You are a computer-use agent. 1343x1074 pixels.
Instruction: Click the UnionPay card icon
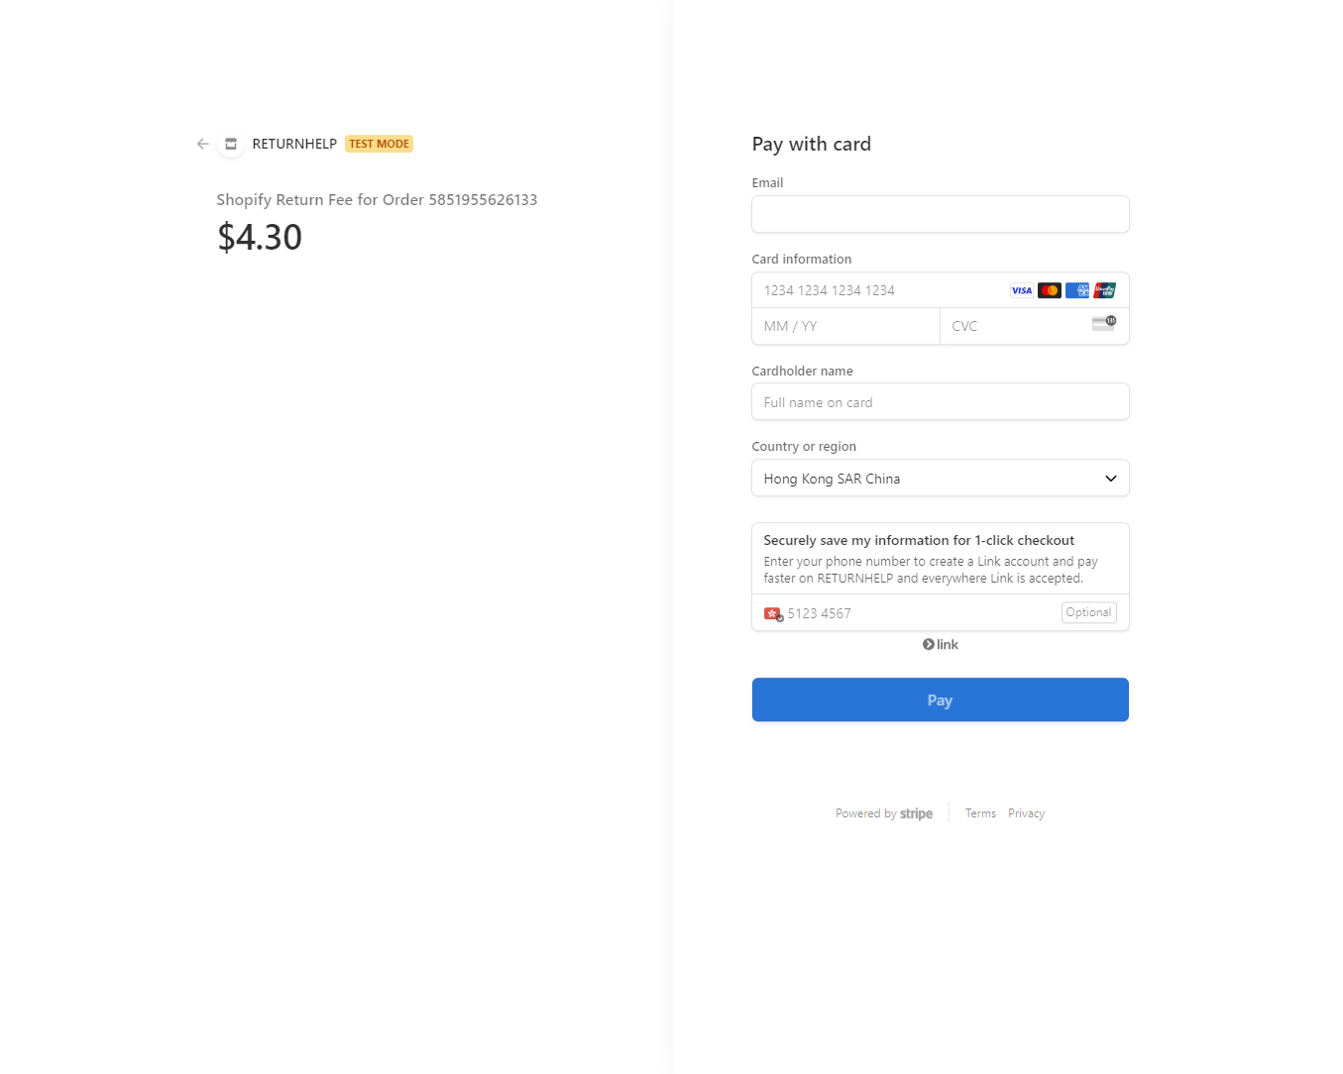[1105, 290]
